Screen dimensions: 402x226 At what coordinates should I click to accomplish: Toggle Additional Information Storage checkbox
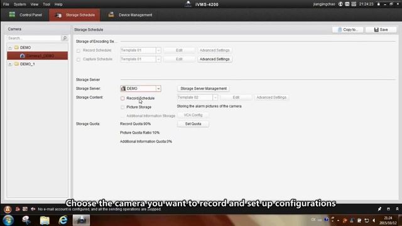pos(122,116)
